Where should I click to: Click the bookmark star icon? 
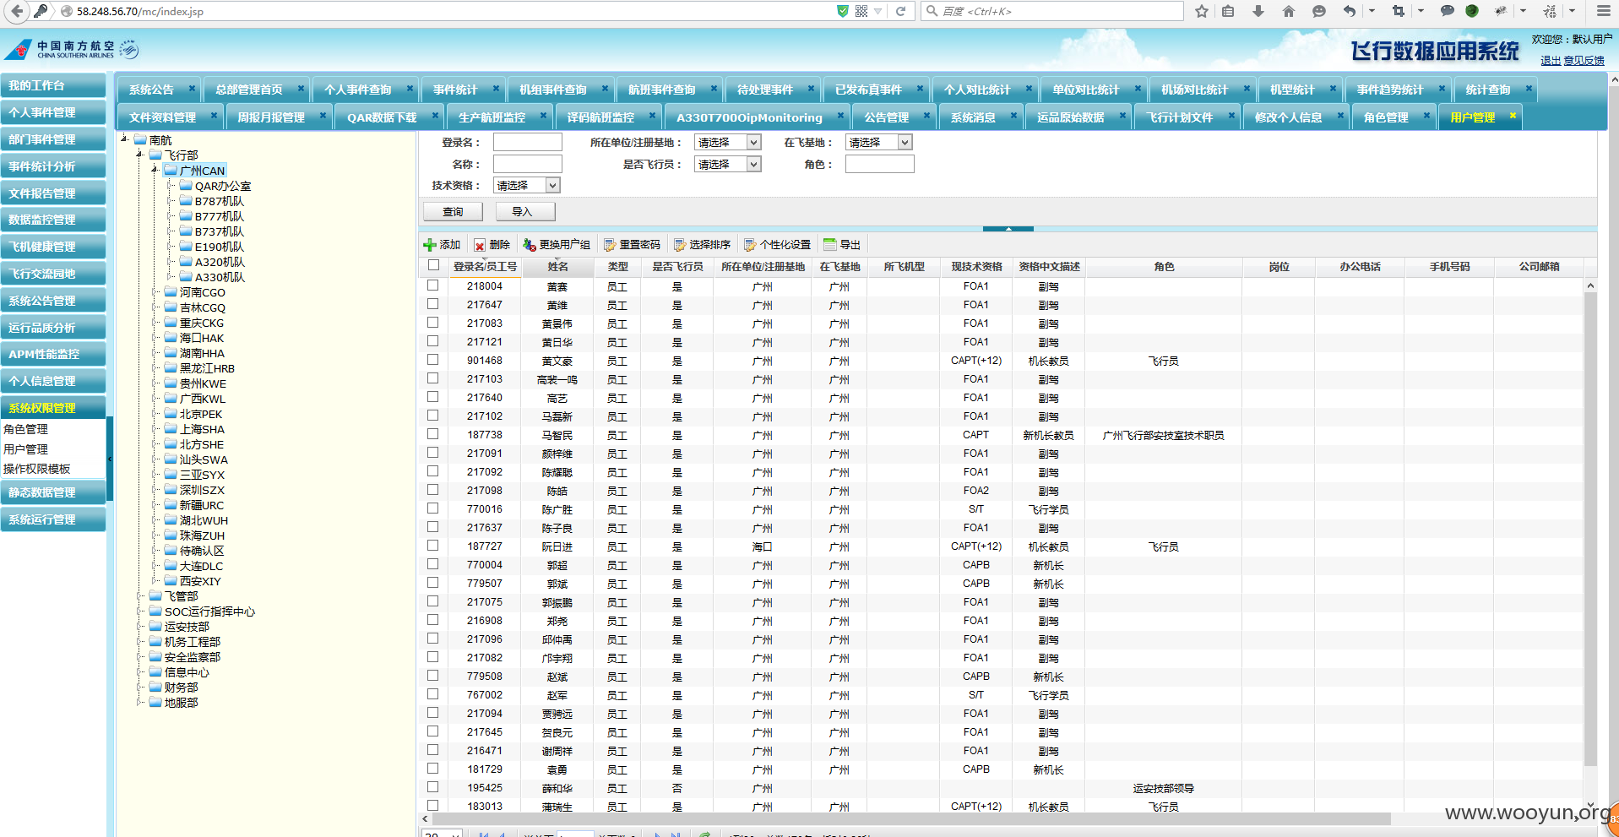pyautogui.click(x=1202, y=11)
